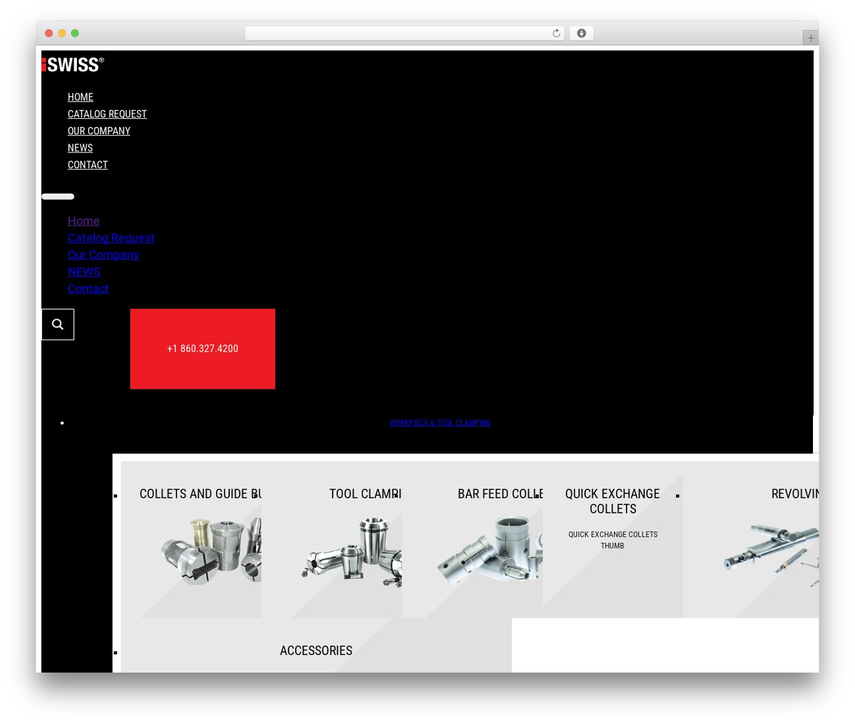The height and width of the screenshot is (724, 855).
Task: Call using the red +1 860.327.4200 button
Action: pyautogui.click(x=202, y=349)
